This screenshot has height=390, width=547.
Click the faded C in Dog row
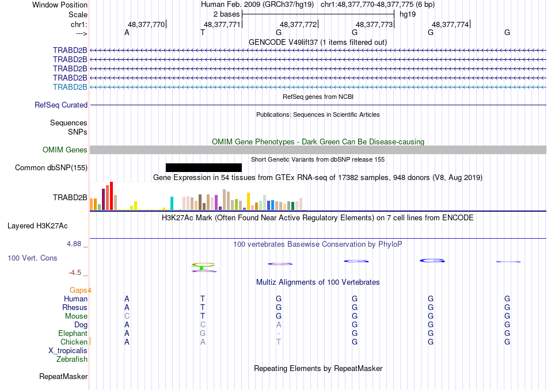203,325
